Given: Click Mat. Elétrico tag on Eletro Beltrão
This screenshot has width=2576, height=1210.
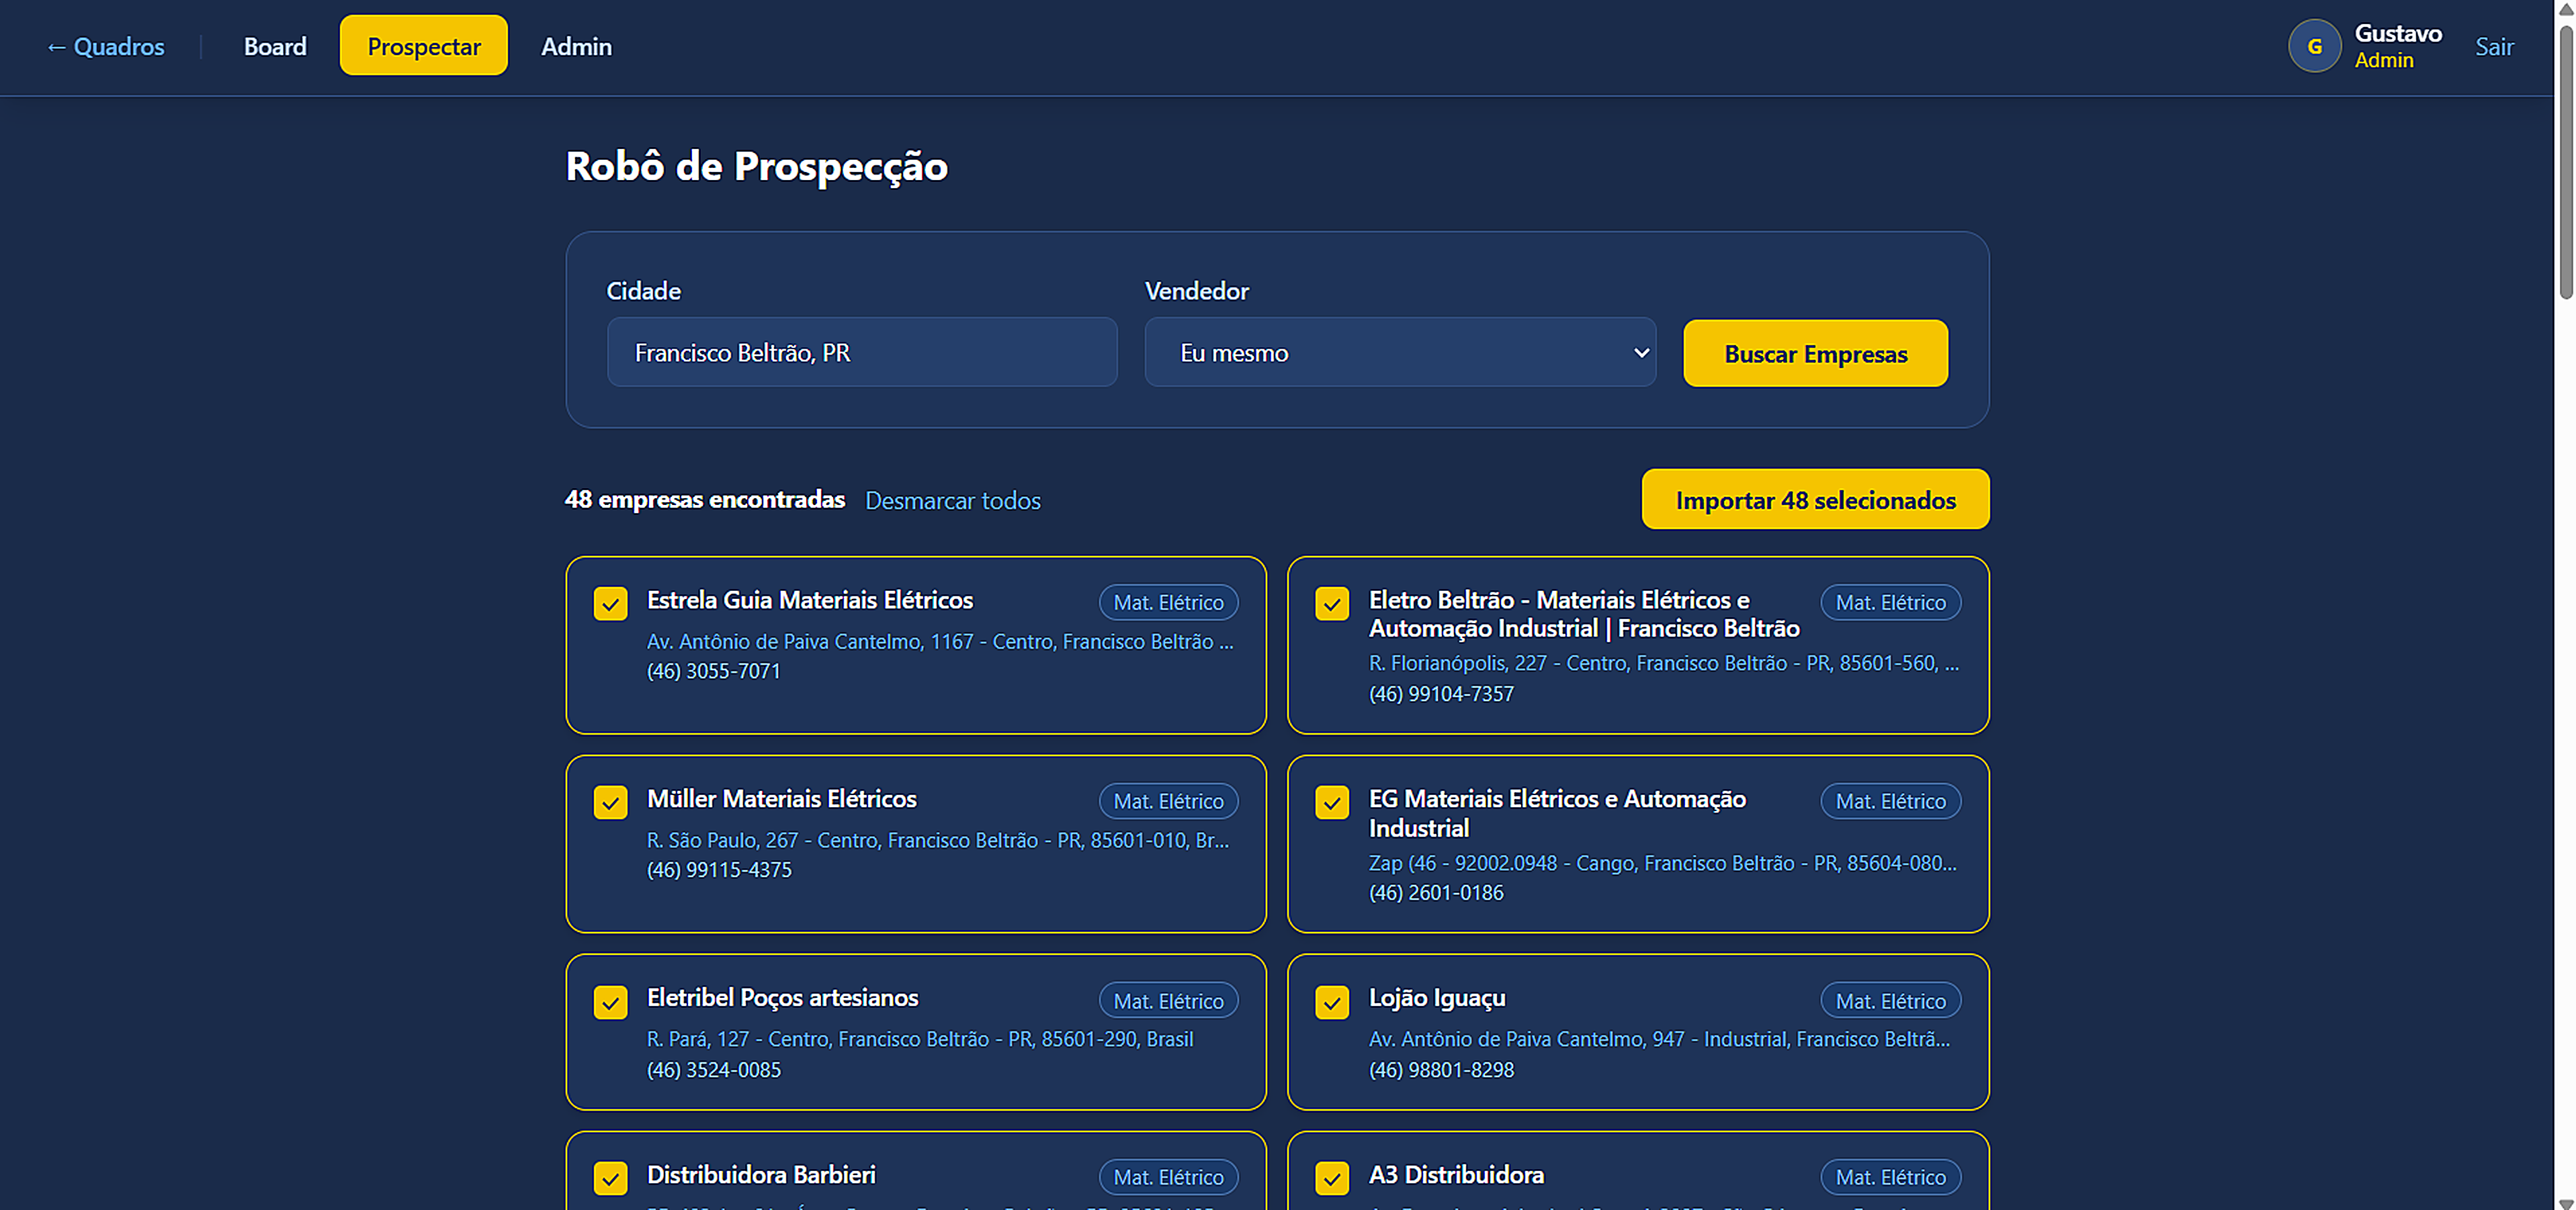Looking at the screenshot, I should 1890,602.
